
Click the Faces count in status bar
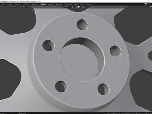click(x=141, y=113)
